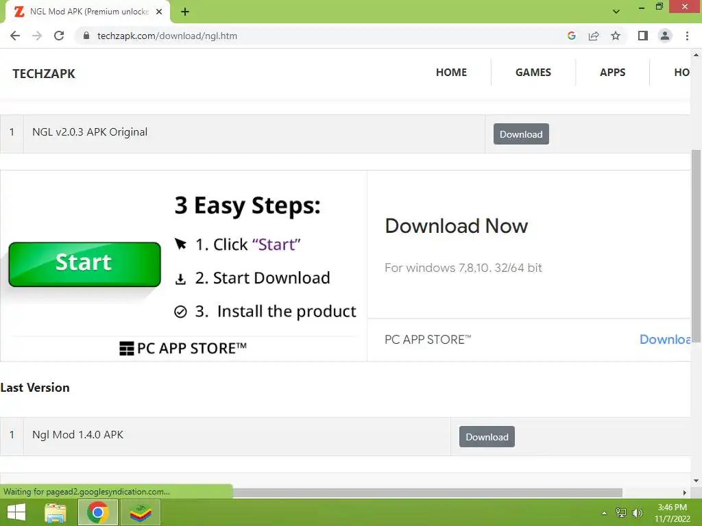Go to HOME in site navigation
Image resolution: width=702 pixels, height=526 pixels.
(451, 72)
